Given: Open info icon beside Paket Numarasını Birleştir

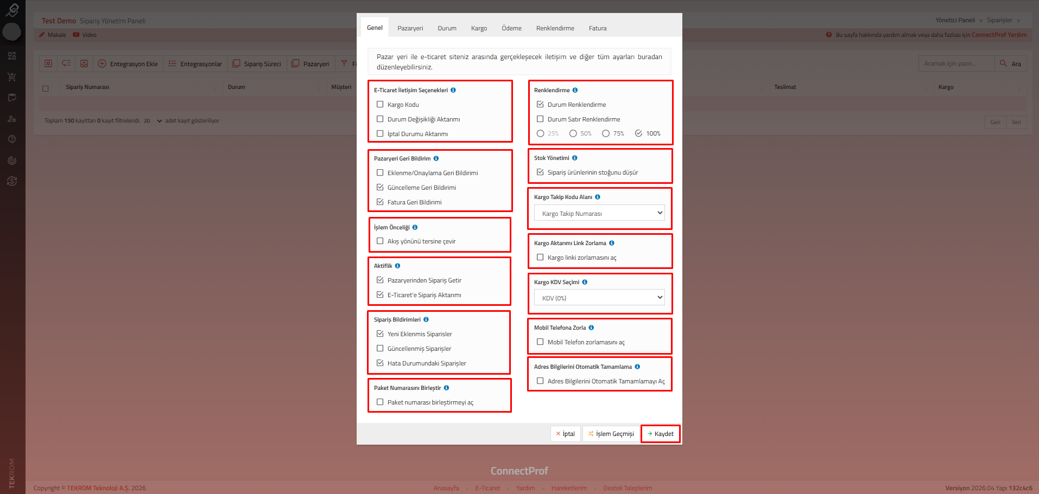Looking at the screenshot, I should click(x=446, y=388).
